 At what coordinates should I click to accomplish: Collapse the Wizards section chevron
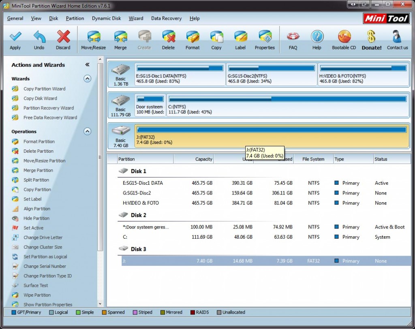pyautogui.click(x=88, y=79)
